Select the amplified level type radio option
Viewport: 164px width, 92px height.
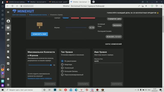click(62, 68)
